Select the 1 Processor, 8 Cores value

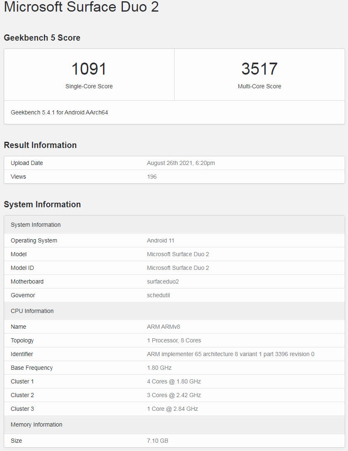(174, 341)
